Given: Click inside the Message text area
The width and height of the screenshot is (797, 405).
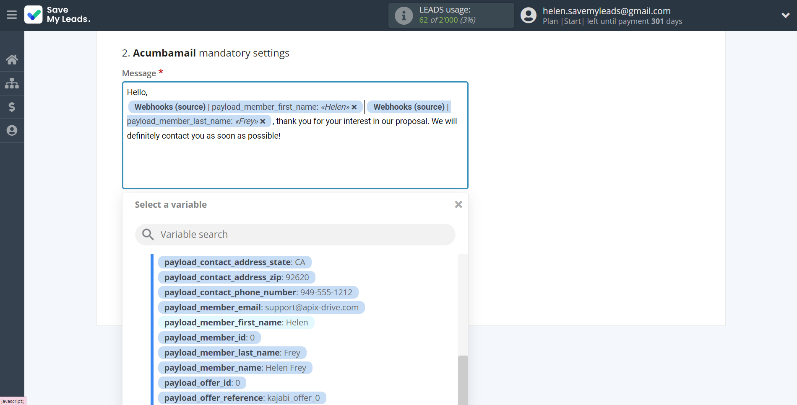Looking at the screenshot, I should [295, 135].
